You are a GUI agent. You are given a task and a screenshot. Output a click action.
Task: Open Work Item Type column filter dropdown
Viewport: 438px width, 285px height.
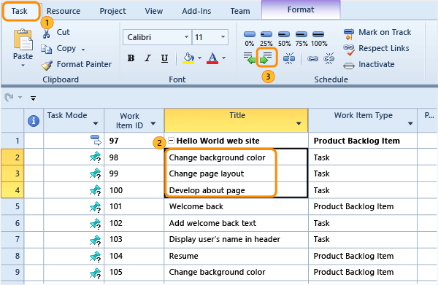coord(410,123)
